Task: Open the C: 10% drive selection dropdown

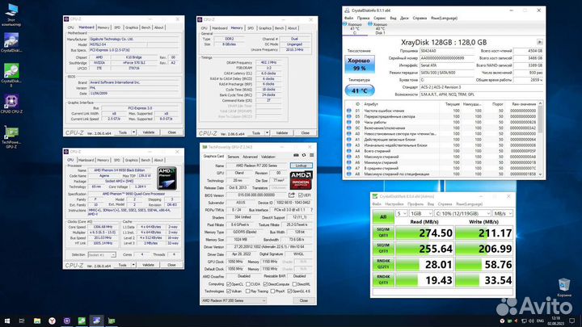Action: [x=462, y=213]
